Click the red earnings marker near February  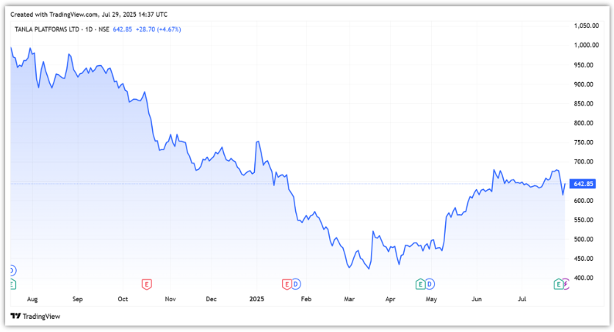click(286, 283)
